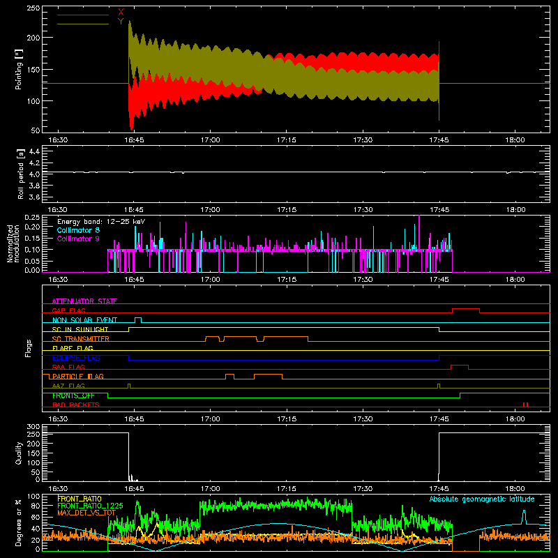Click the cyan latitude spike near 18:00
The image size is (558, 558).
click(524, 517)
